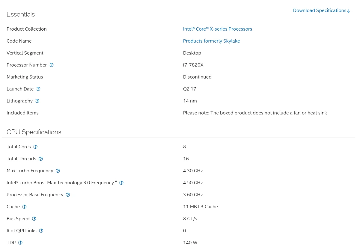Select the i7-7820X processor number value
Viewport: 357px width, 249px height.
pyautogui.click(x=193, y=65)
